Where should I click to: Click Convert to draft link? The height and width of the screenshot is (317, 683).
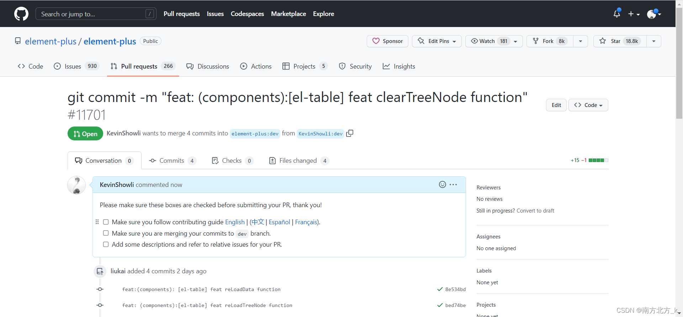pyautogui.click(x=535, y=211)
